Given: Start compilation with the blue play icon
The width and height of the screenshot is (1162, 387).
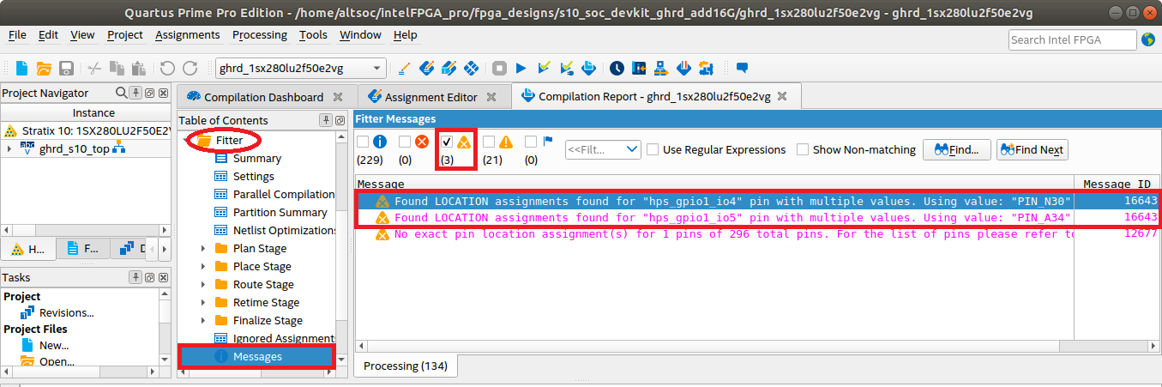Looking at the screenshot, I should tap(521, 68).
